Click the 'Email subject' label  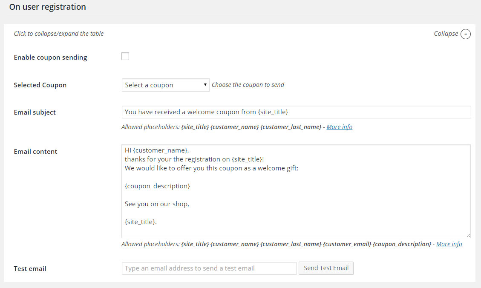click(35, 112)
